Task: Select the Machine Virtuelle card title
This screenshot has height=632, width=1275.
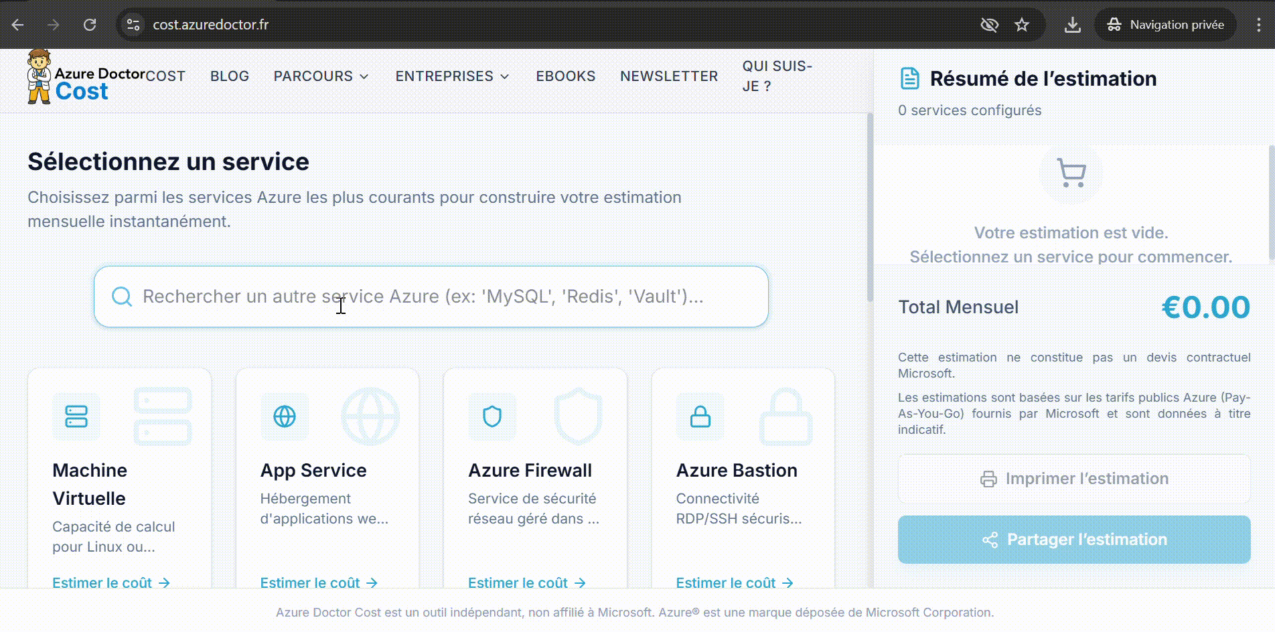Action: 90,484
